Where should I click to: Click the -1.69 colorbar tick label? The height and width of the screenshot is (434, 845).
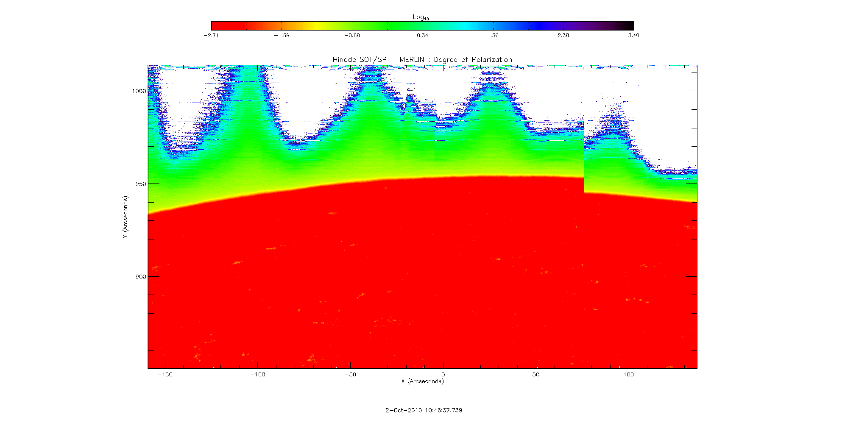pos(282,36)
